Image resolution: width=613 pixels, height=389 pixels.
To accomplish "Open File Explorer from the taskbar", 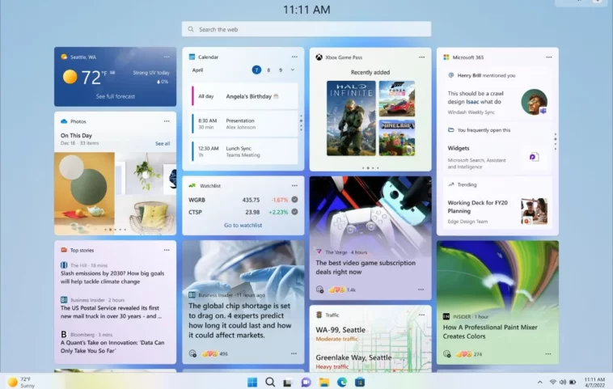I will pos(323,382).
